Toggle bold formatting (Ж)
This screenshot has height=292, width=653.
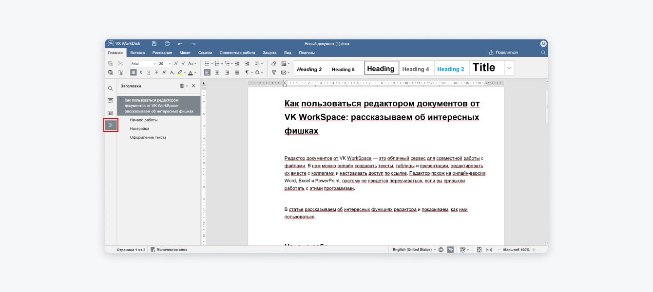coord(134,73)
